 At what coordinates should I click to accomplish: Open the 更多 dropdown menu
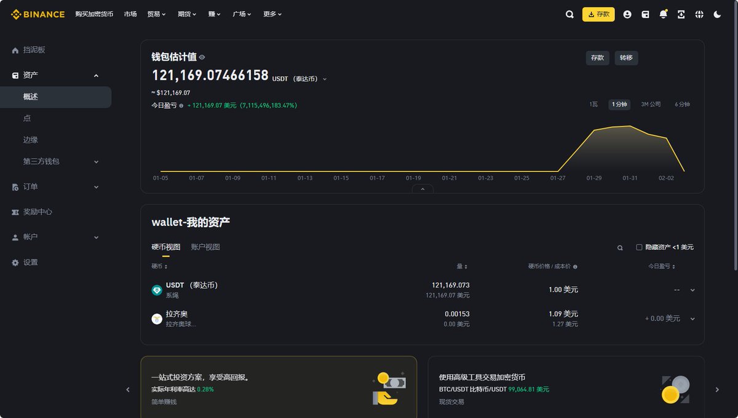coord(272,14)
